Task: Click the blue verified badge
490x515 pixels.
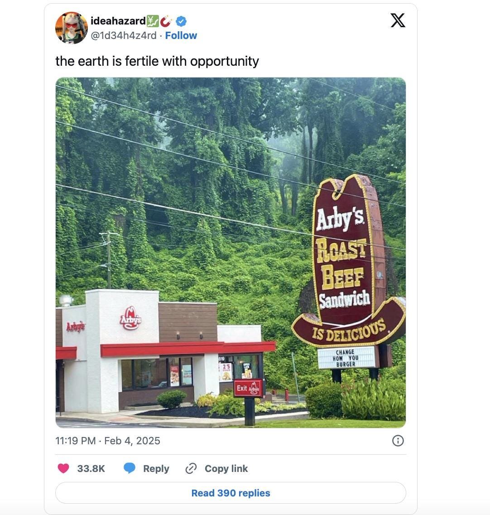Action: [181, 21]
